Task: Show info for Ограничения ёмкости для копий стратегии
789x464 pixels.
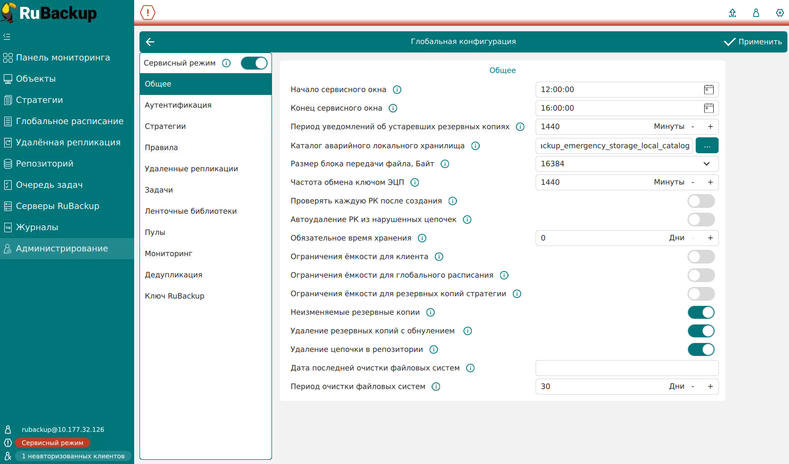Action: pos(517,294)
